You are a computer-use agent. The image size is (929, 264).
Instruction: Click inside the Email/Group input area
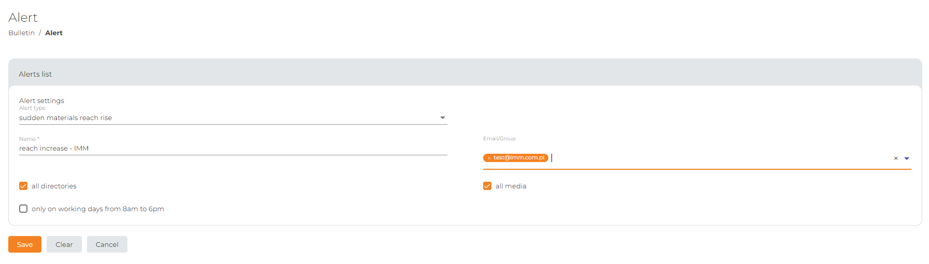coord(720,158)
